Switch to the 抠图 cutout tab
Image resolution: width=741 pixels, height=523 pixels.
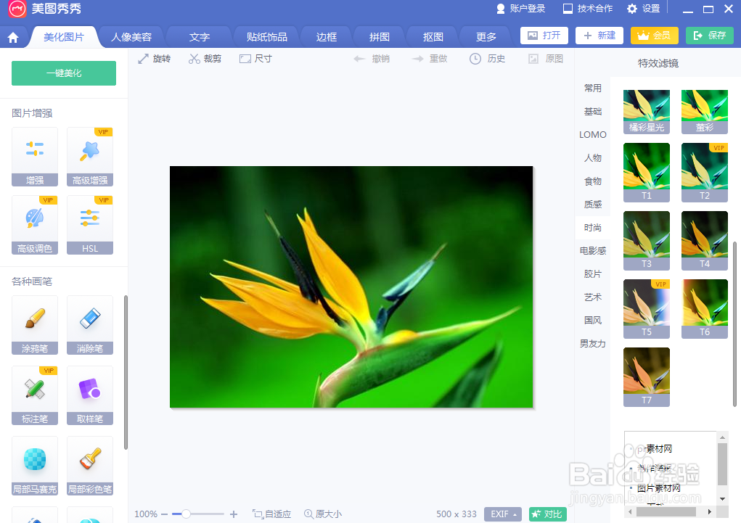433,37
